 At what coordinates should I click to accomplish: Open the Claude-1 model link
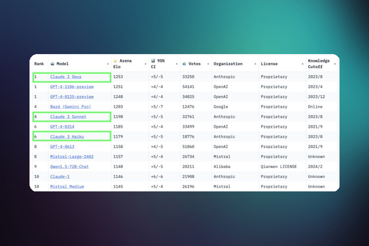(60, 177)
